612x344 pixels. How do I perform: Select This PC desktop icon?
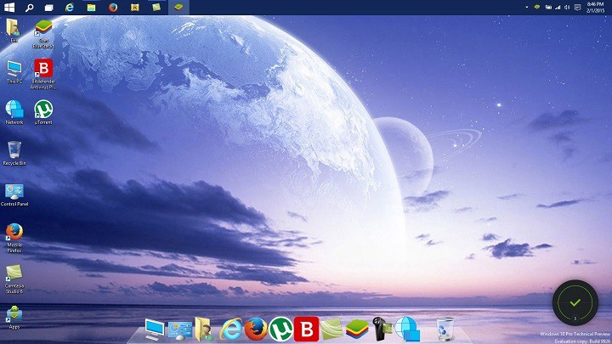point(14,71)
